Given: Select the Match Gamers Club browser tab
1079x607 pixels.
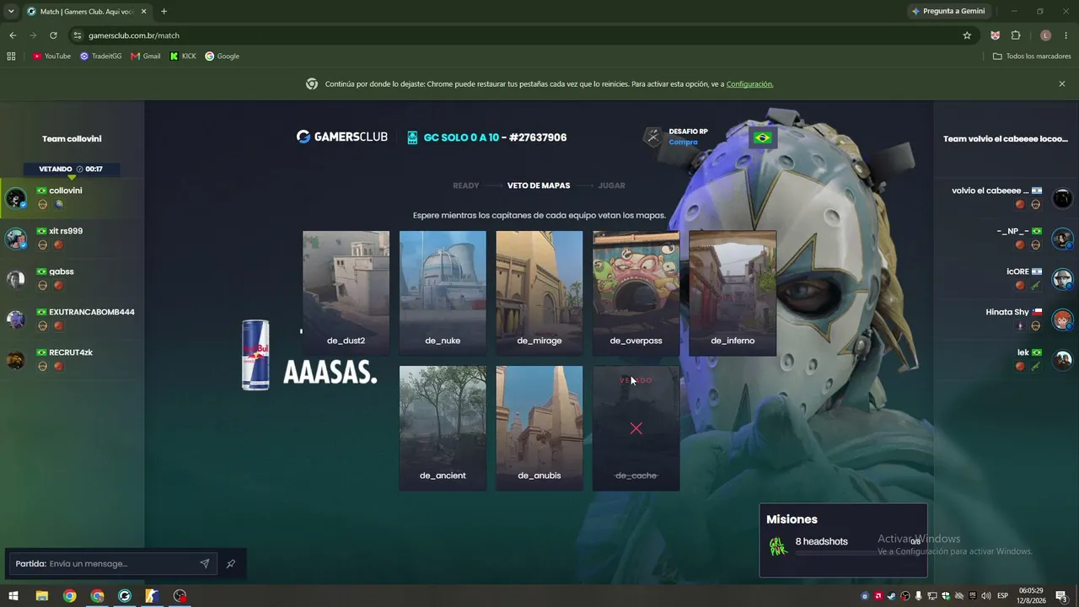Looking at the screenshot, I should click(x=86, y=12).
